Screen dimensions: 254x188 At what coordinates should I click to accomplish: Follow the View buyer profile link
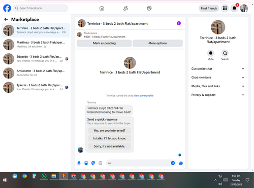point(144,96)
